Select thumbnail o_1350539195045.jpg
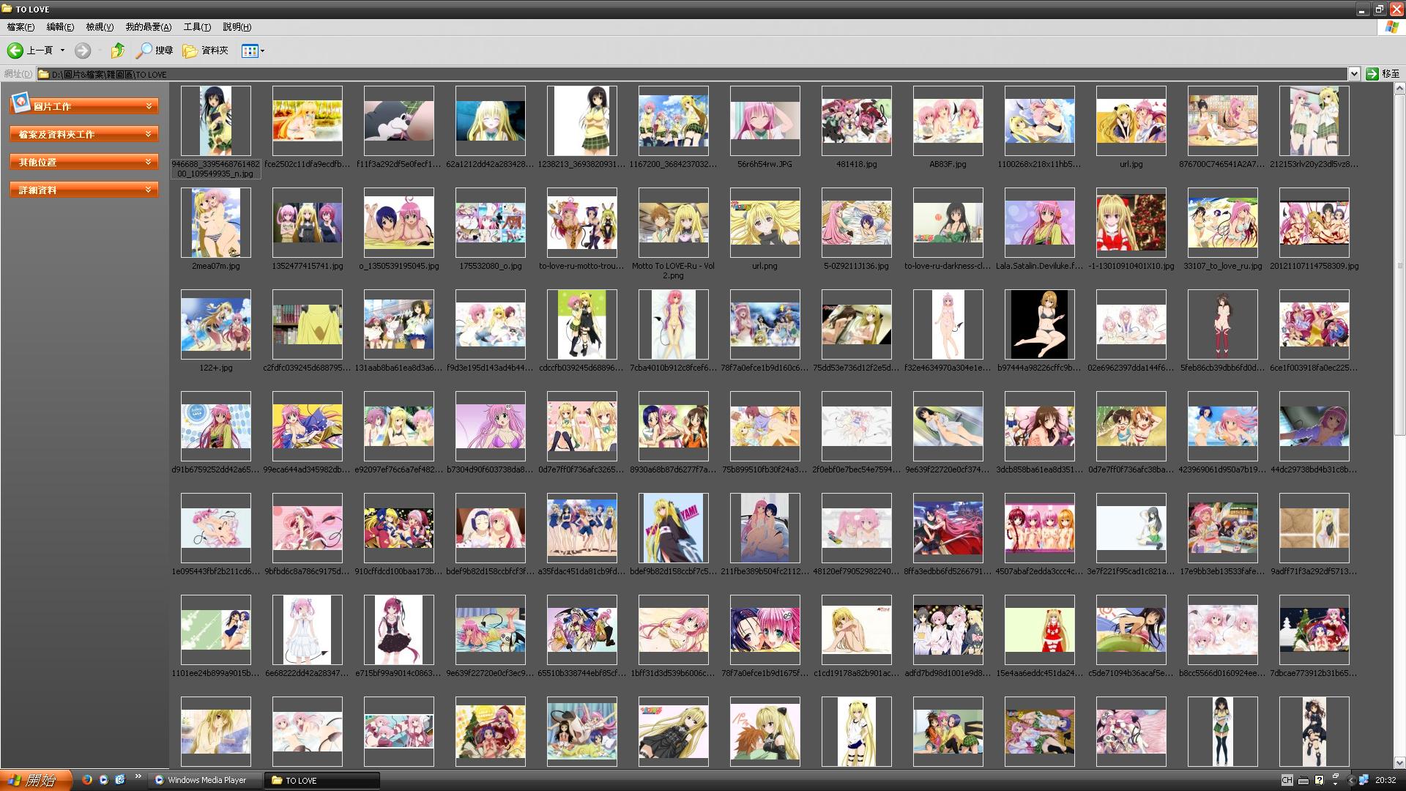 point(399,223)
